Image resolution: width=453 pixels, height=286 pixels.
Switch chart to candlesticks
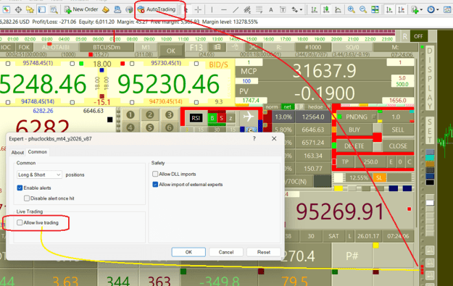coord(326,10)
